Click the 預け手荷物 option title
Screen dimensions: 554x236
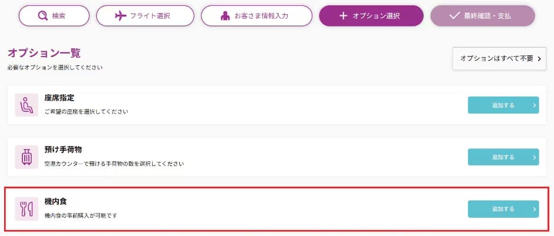click(62, 149)
